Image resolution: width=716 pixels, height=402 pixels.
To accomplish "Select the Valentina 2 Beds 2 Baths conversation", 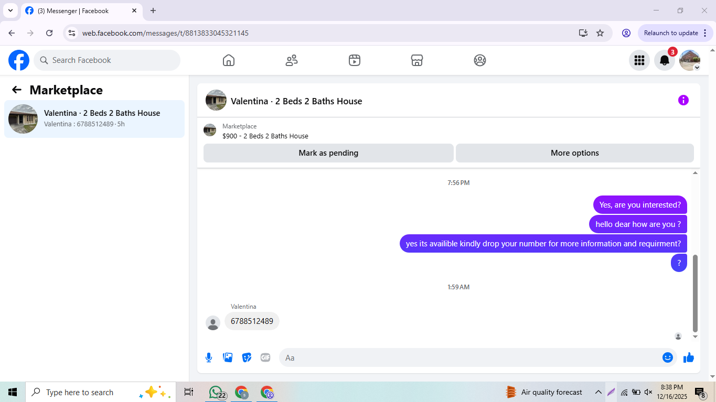I will tap(94, 119).
